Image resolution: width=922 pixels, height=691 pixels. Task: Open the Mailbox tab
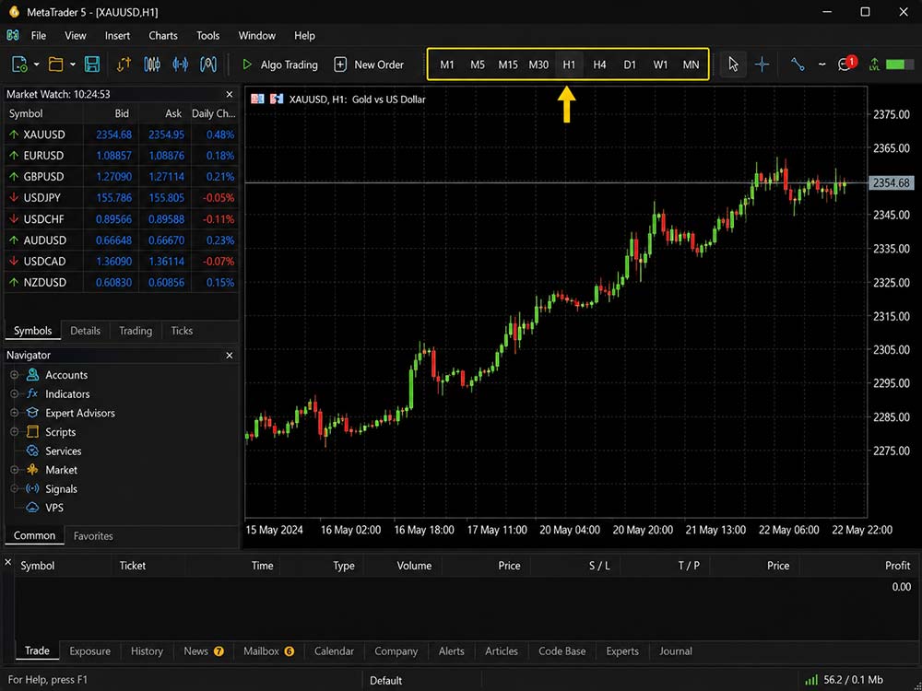(268, 651)
